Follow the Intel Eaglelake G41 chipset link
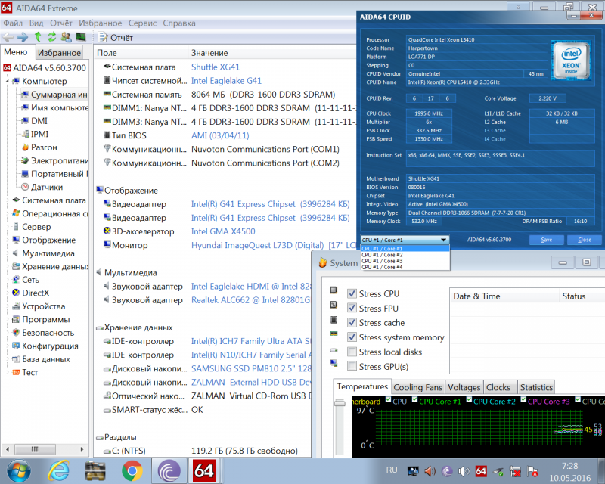The height and width of the screenshot is (484, 605). pyautogui.click(x=226, y=81)
